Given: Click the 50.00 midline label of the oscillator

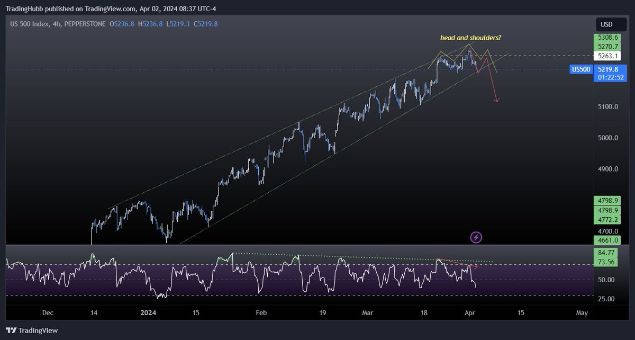Looking at the screenshot, I should point(605,280).
